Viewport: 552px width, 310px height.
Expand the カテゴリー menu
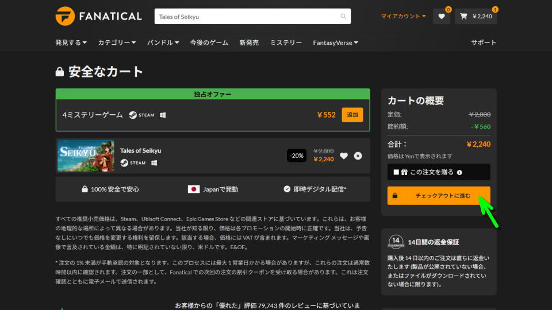117,42
